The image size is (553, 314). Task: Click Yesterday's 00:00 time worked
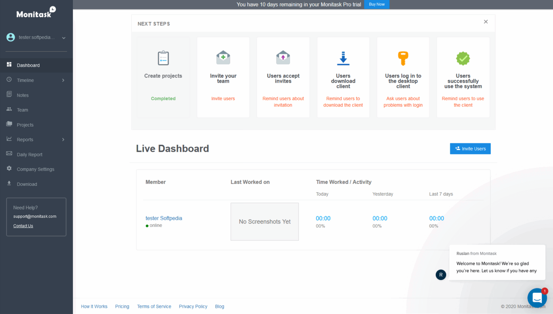pos(380,218)
